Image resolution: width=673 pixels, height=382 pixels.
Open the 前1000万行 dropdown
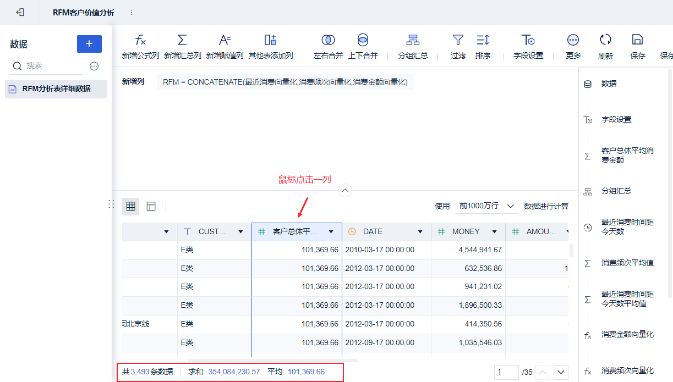click(x=488, y=206)
